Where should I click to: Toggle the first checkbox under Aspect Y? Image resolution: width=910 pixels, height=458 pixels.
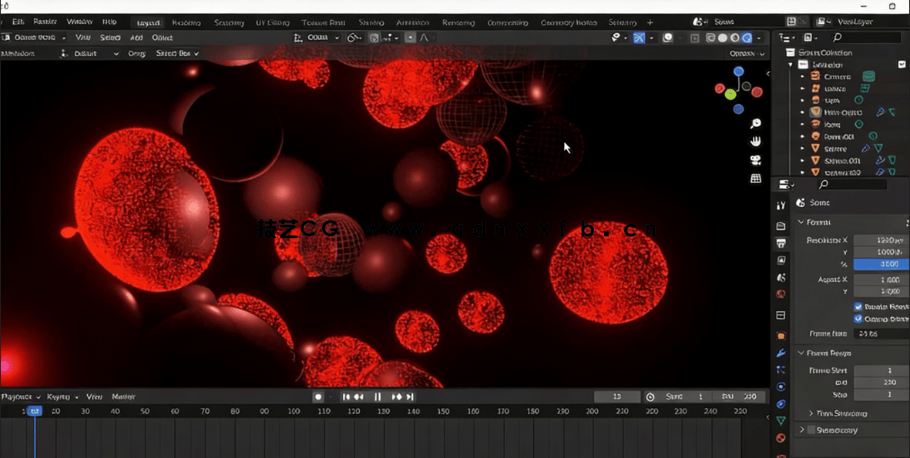pos(858,306)
